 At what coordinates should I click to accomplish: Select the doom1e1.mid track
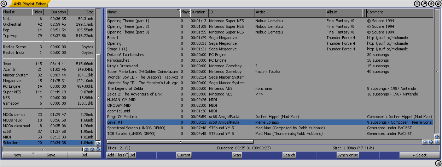(270, 111)
